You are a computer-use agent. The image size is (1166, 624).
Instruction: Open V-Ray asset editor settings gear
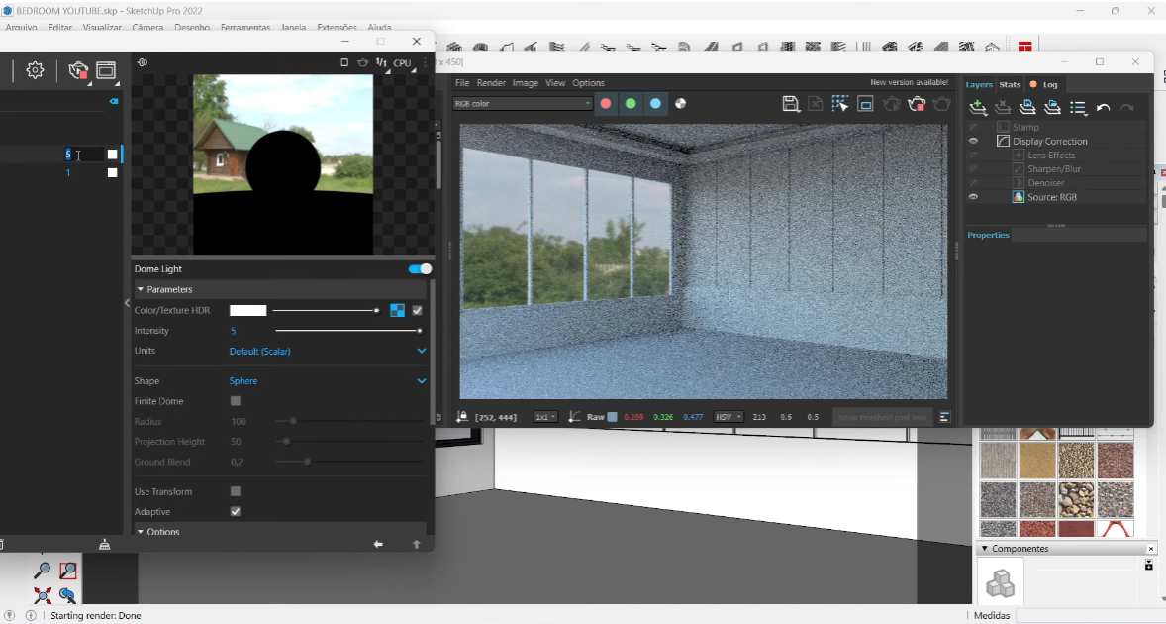35,70
